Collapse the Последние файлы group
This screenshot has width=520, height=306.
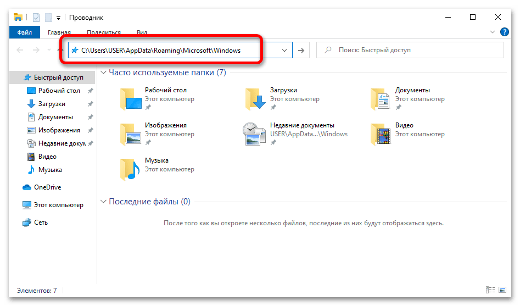[x=103, y=202]
